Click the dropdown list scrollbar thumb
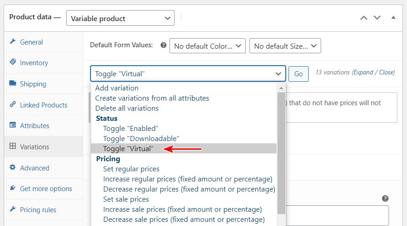Image resolution: width=407 pixels, height=226 pixels. click(x=281, y=153)
